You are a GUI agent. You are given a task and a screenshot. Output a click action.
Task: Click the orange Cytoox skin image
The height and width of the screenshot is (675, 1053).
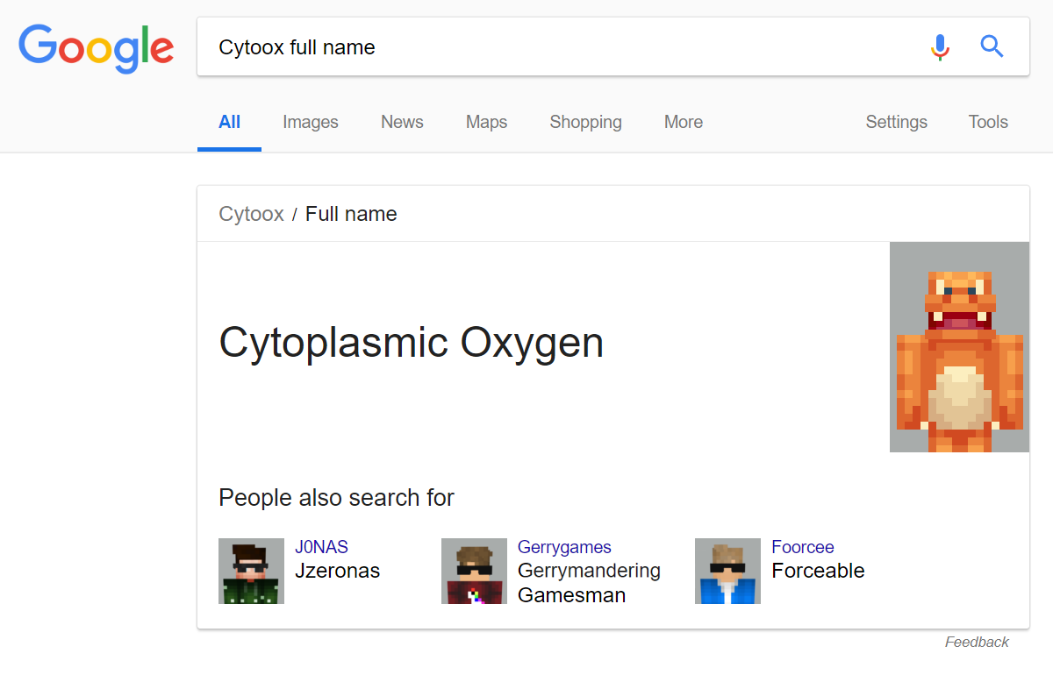point(959,347)
